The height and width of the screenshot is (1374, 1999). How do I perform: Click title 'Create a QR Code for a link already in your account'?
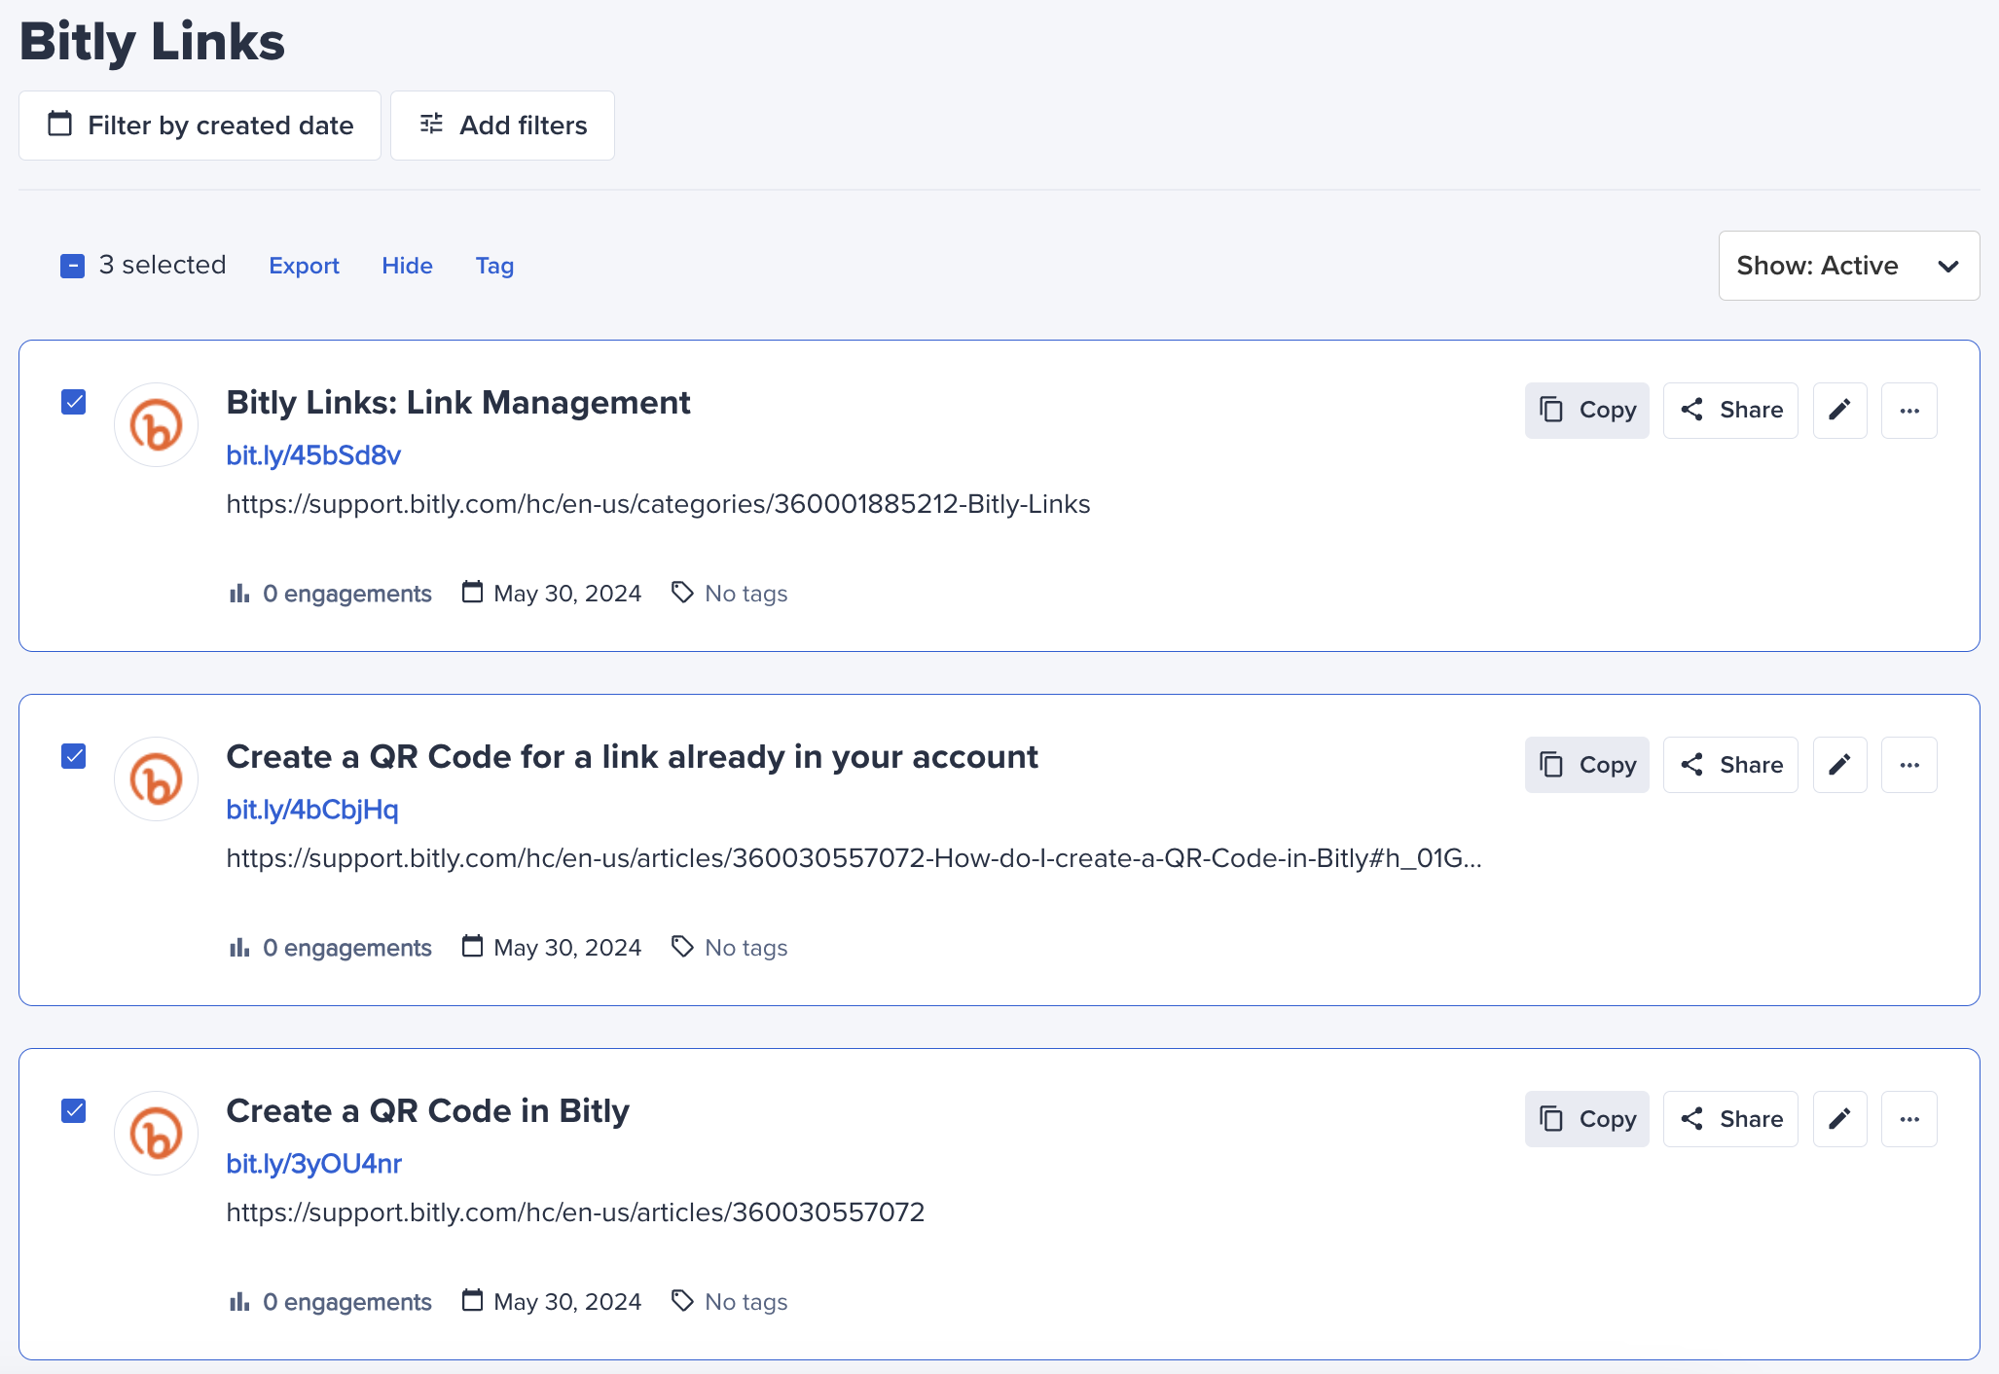(x=633, y=757)
